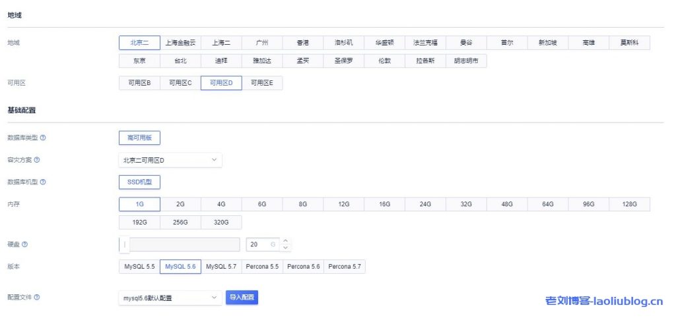The height and width of the screenshot is (320, 676).
Task: Open the mysql5.6默认配置 config file dropdown
Action: click(170, 298)
